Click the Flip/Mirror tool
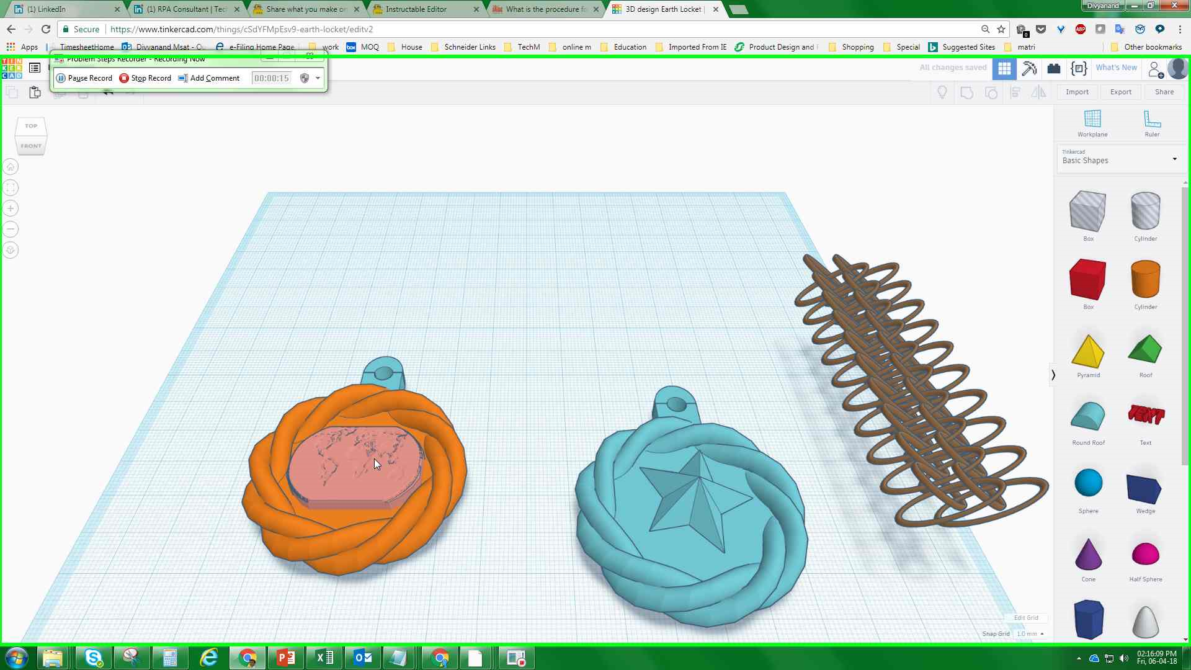Screen dimensions: 1191x670 (1039, 92)
